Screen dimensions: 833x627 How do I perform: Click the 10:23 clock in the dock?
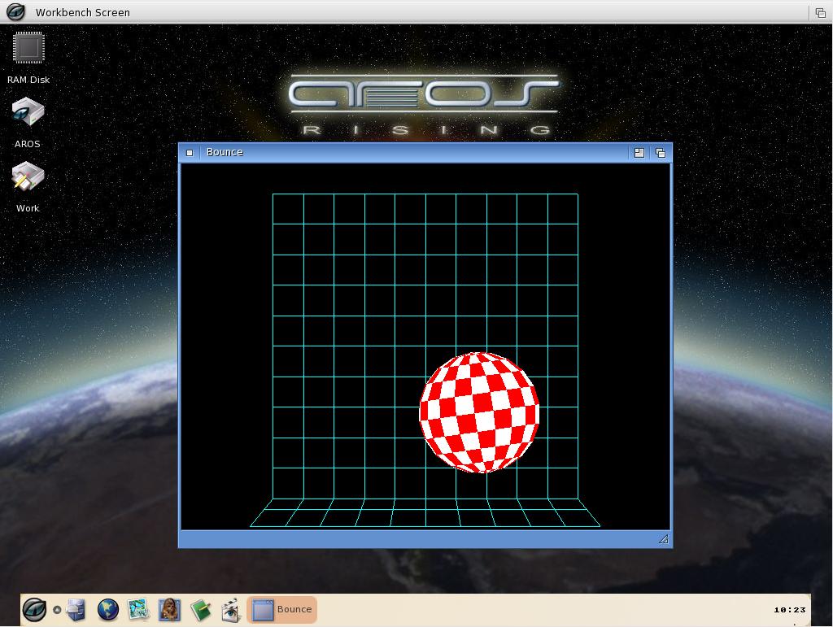pos(789,610)
